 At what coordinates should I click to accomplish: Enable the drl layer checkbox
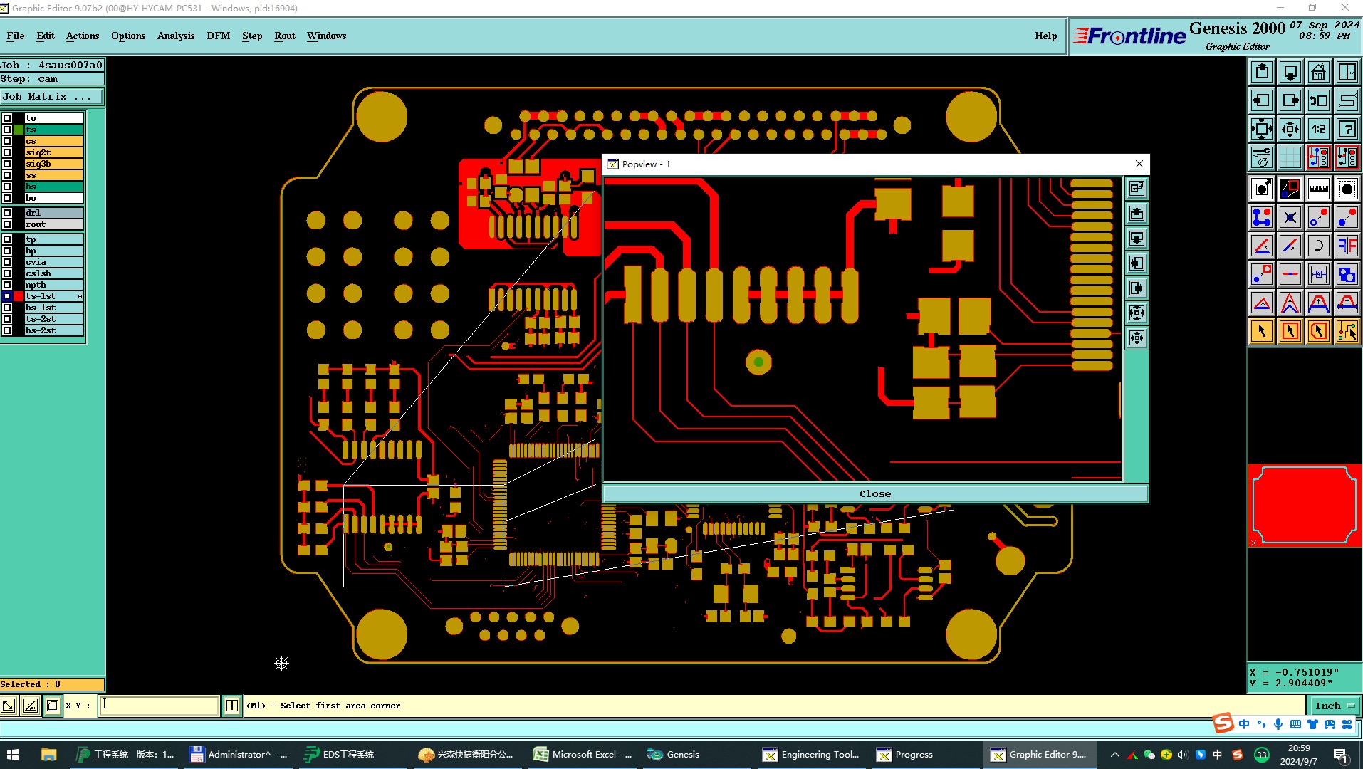tap(7, 213)
